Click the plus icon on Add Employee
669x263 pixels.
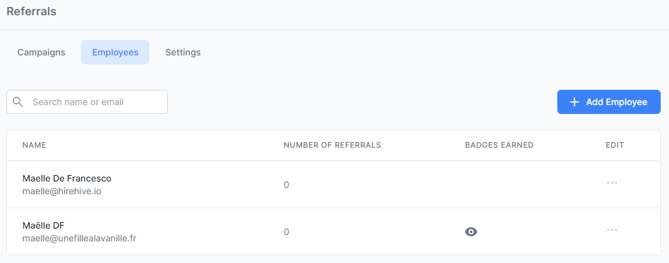coord(575,102)
